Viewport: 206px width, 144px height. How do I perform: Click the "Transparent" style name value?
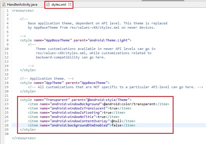pos(56,100)
